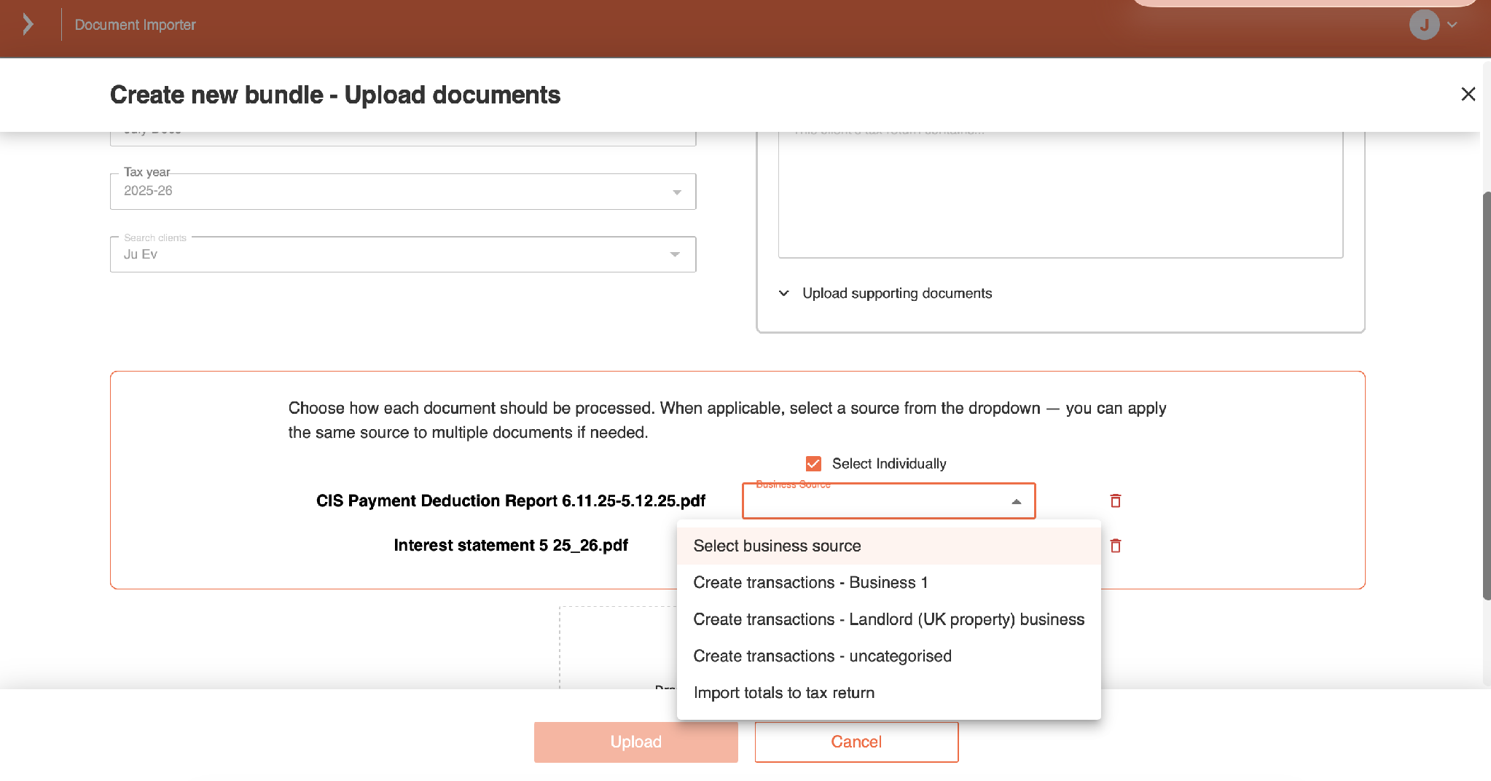The image size is (1491, 781).
Task: Click the Cancel button
Action: pyautogui.click(x=856, y=742)
